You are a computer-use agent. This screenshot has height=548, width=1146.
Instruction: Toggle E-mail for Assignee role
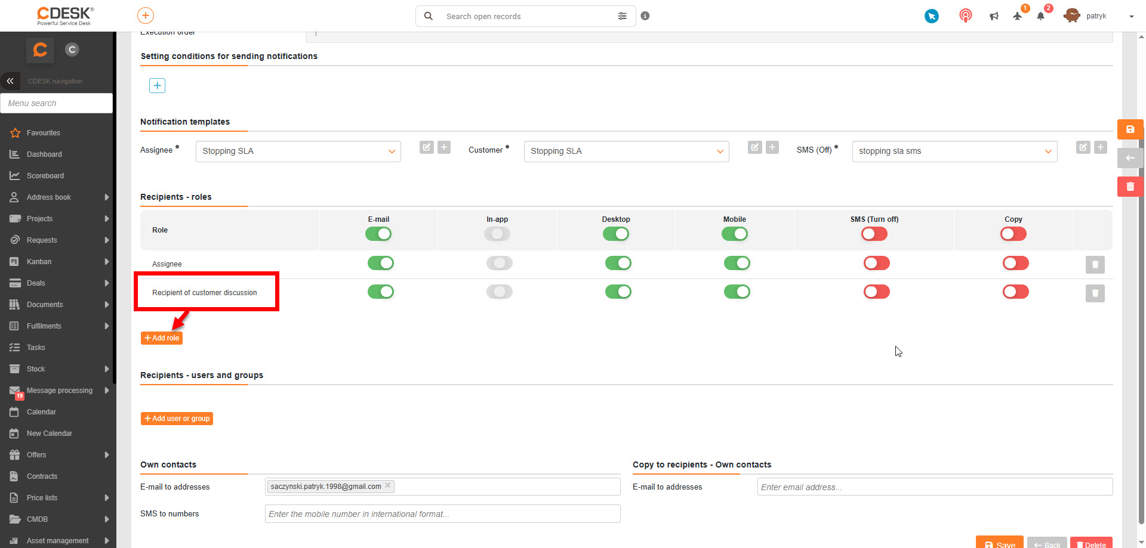point(381,263)
